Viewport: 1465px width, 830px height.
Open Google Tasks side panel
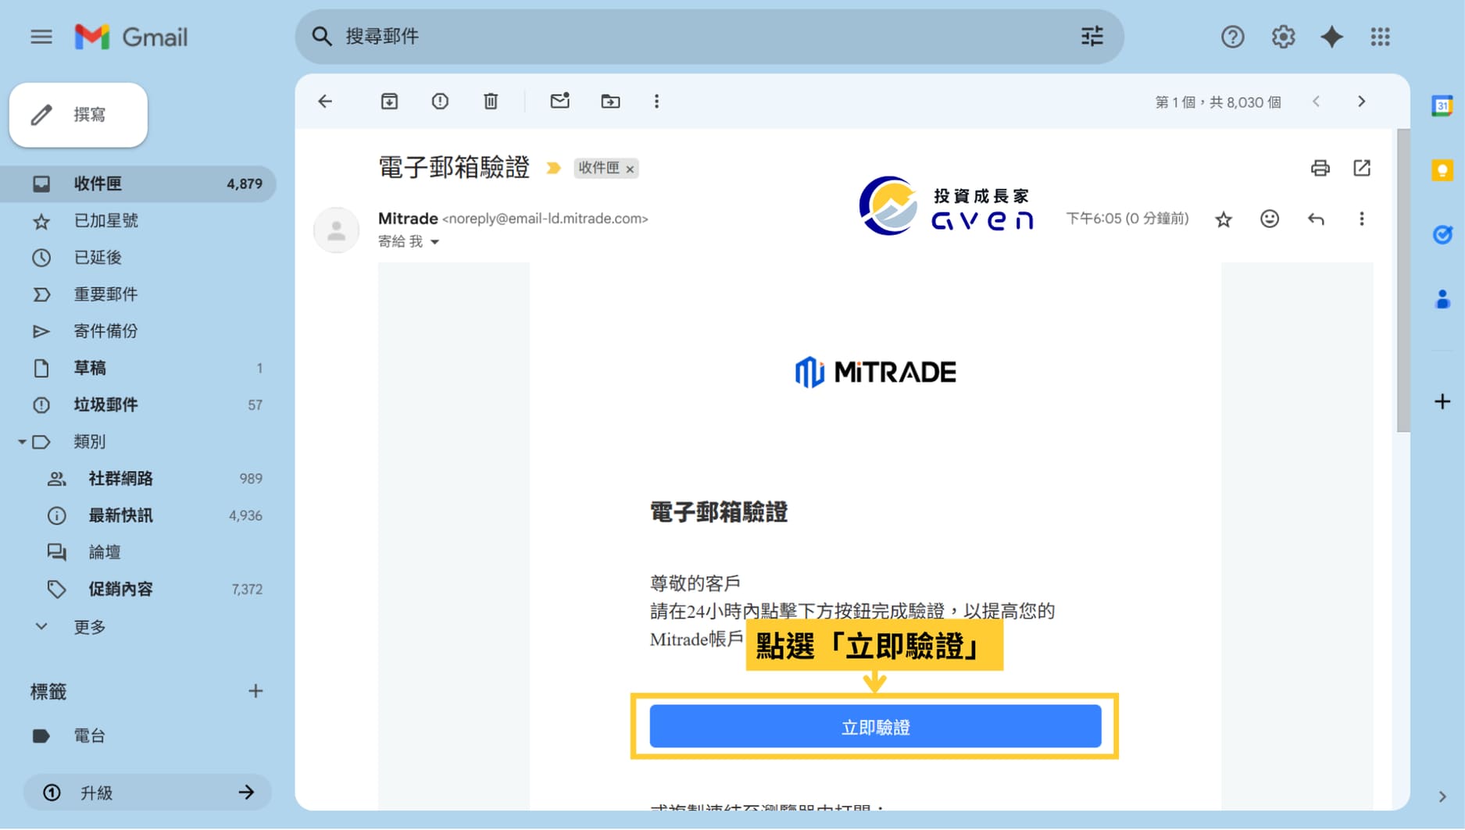click(x=1442, y=234)
